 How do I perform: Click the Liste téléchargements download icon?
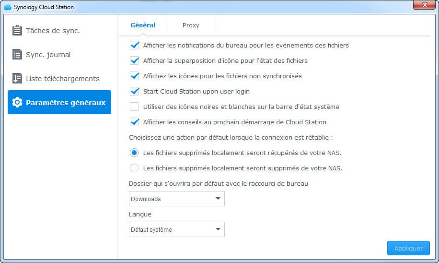pos(17,78)
